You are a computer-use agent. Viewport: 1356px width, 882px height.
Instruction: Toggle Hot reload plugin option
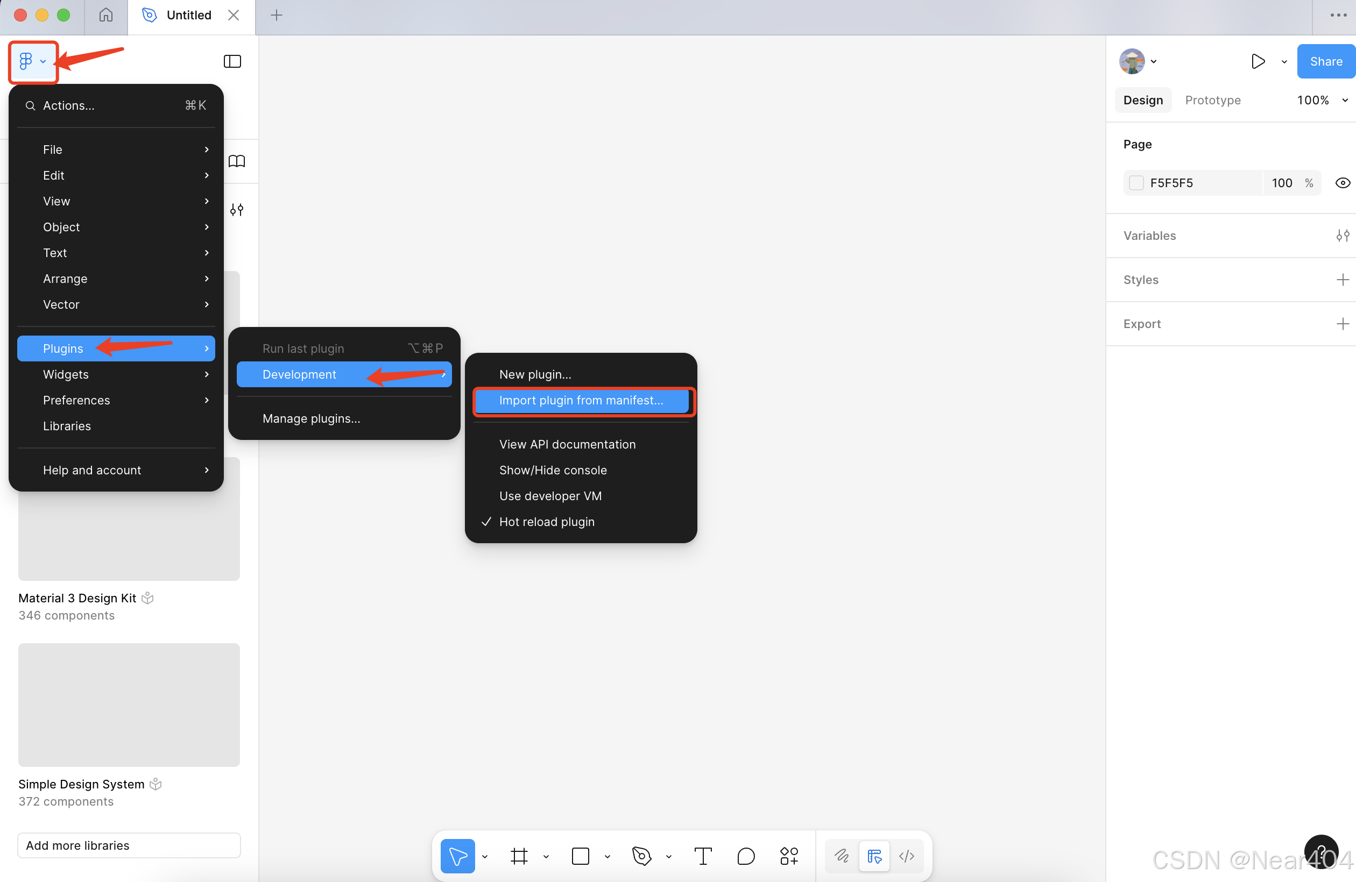point(546,522)
